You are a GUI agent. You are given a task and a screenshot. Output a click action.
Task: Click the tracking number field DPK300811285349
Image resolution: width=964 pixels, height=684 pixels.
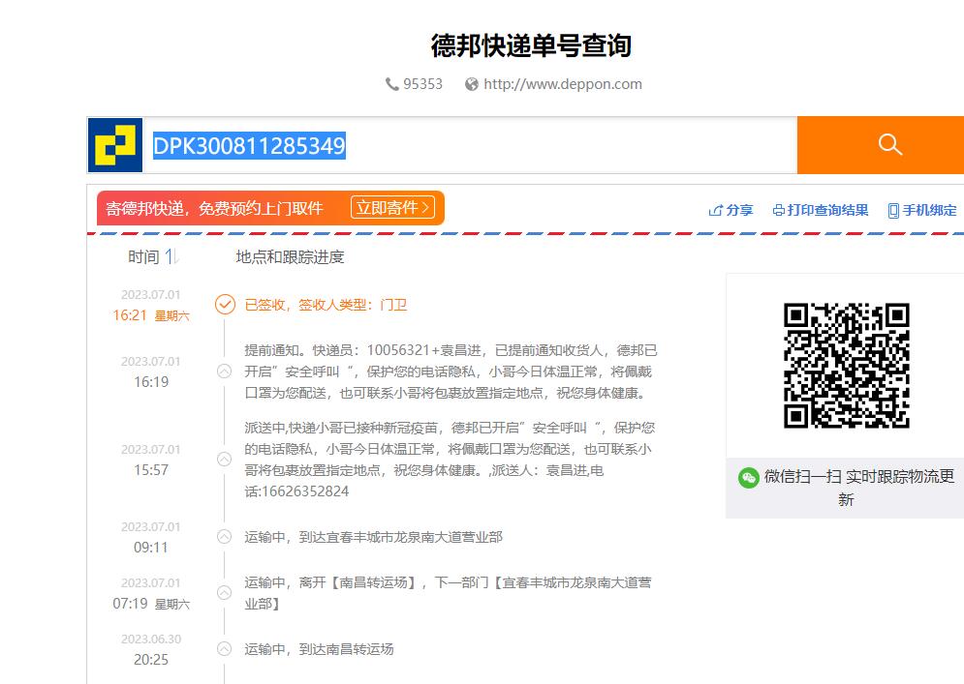pos(470,145)
